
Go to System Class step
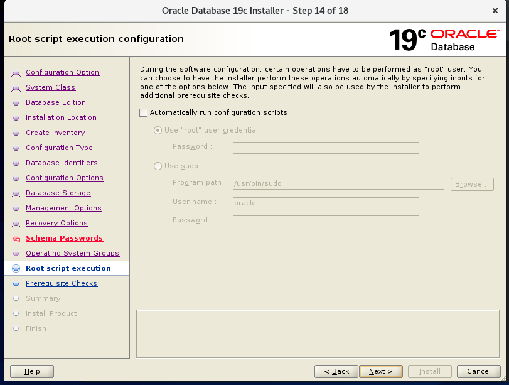click(x=50, y=87)
